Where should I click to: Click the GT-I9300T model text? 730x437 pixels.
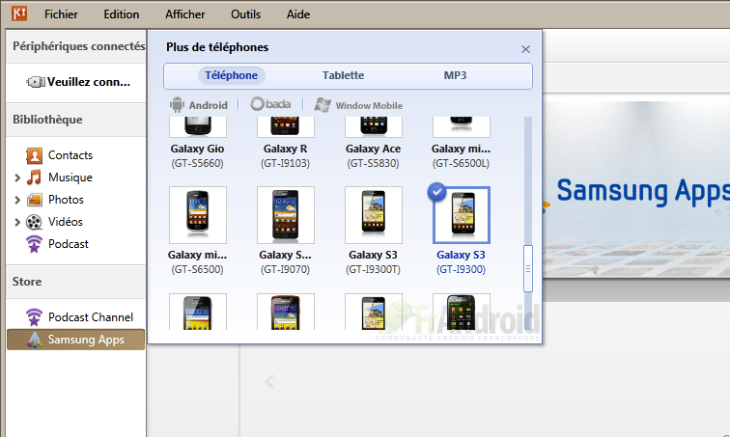tap(373, 270)
